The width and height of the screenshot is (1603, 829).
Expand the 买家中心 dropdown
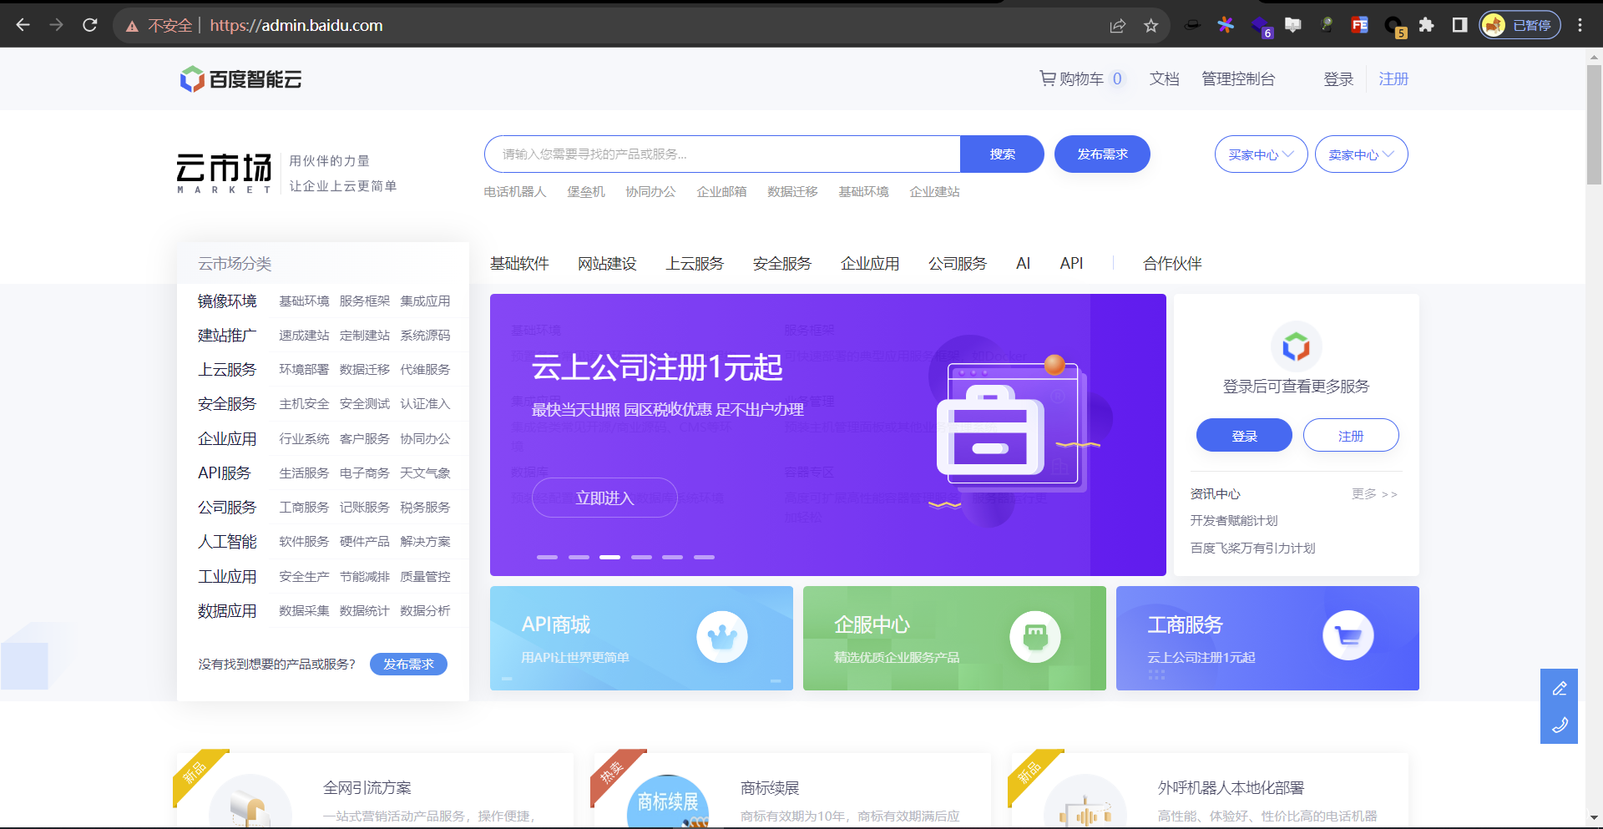[x=1261, y=154]
